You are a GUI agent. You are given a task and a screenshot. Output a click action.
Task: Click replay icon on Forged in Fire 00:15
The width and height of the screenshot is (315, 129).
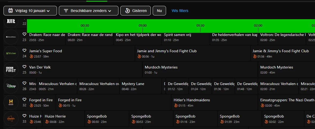(60, 105)
